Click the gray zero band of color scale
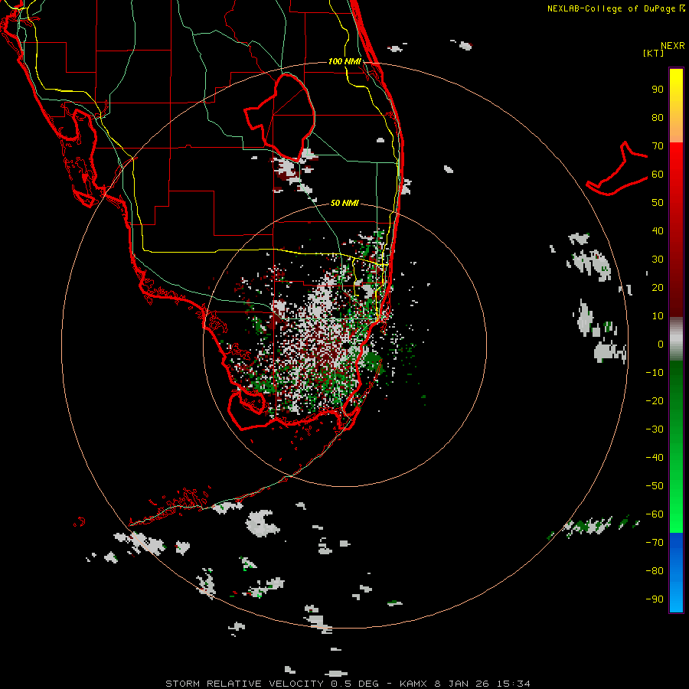 (676, 339)
